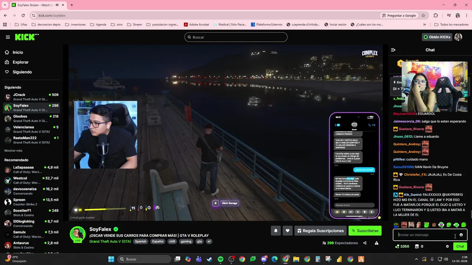This screenshot has width=472, height=265.
Task: Open Siguiendo in sidebar
Action: tap(18, 72)
